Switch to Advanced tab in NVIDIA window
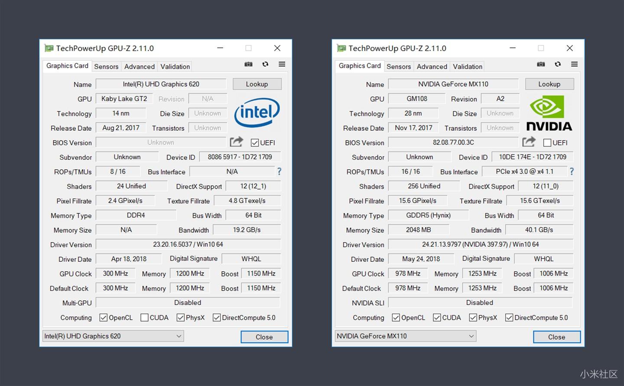This screenshot has width=624, height=386. coord(432,67)
